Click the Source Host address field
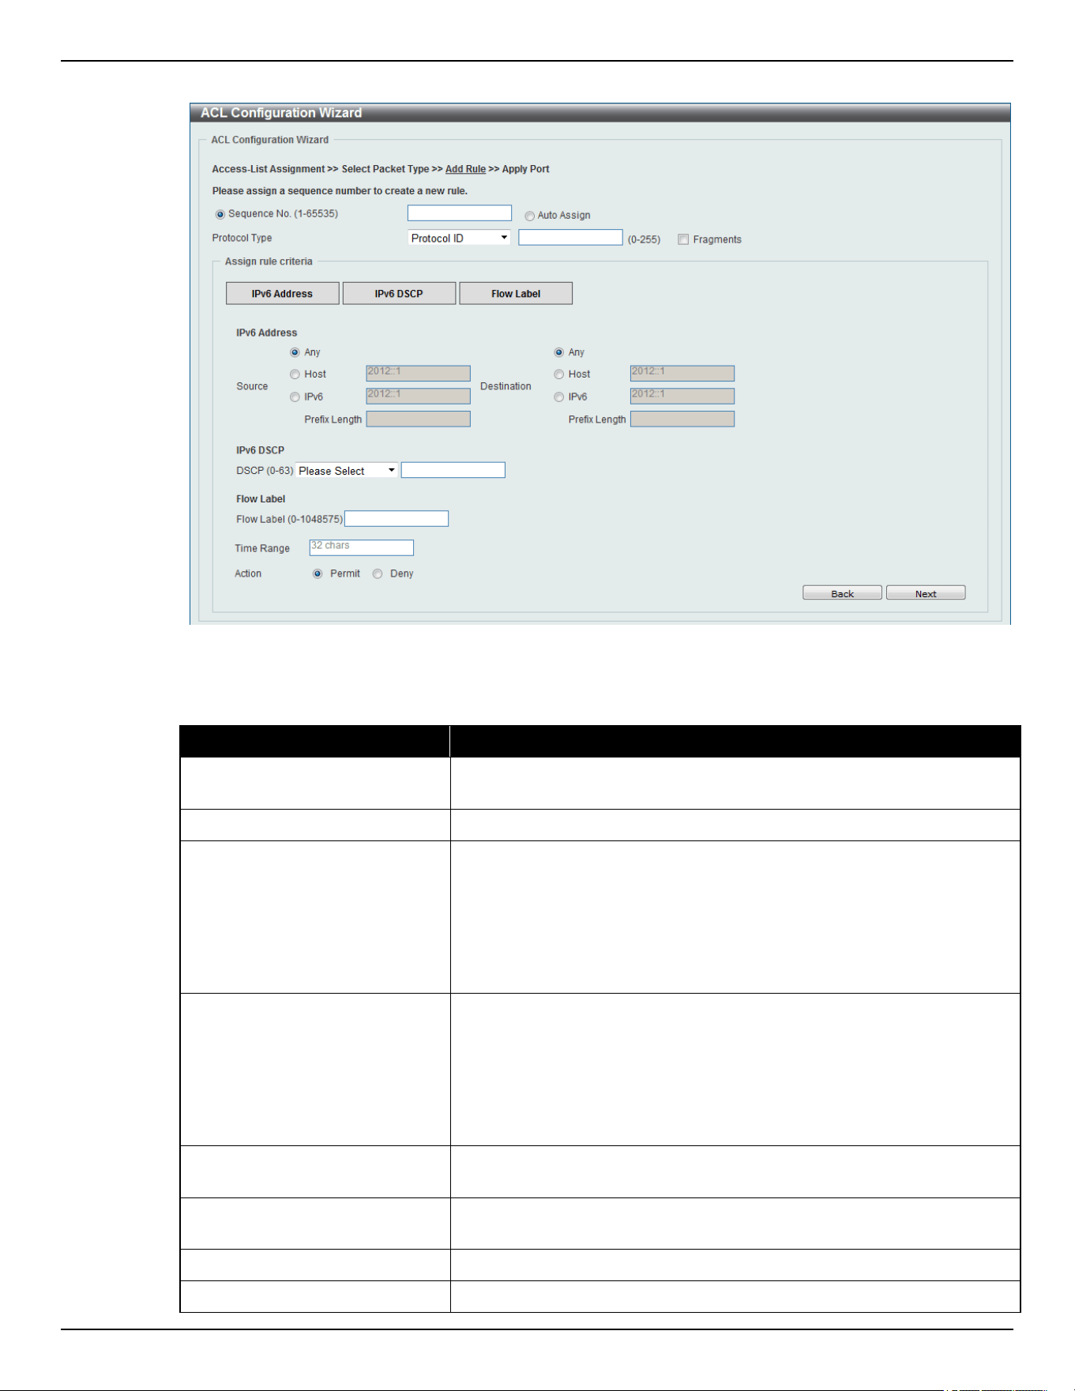The image size is (1075, 1391). click(419, 374)
